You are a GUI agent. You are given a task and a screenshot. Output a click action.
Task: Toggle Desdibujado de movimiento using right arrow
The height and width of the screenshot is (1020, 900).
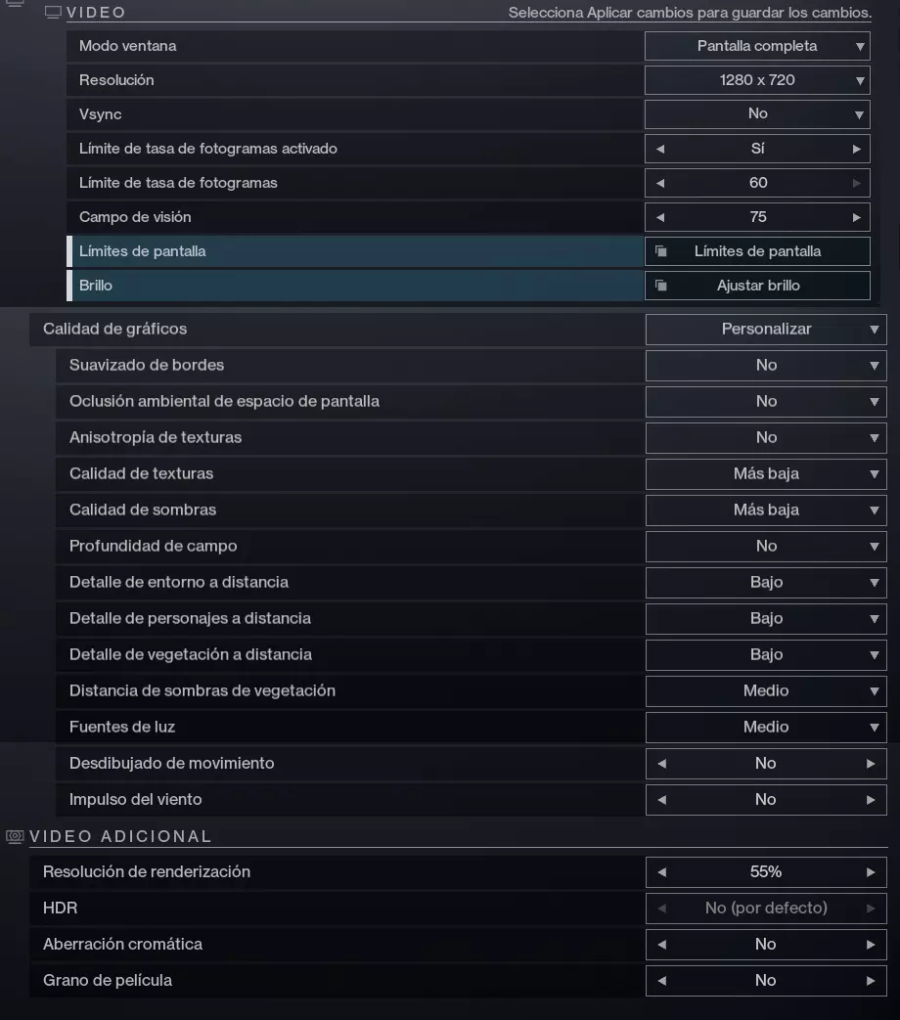870,764
